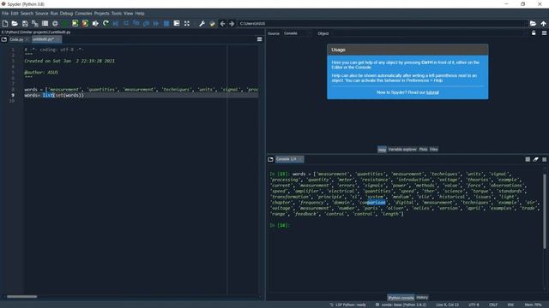Image resolution: width=549 pixels, height=308 pixels.
Task: Open the IPython console options menu
Action: tap(545, 159)
